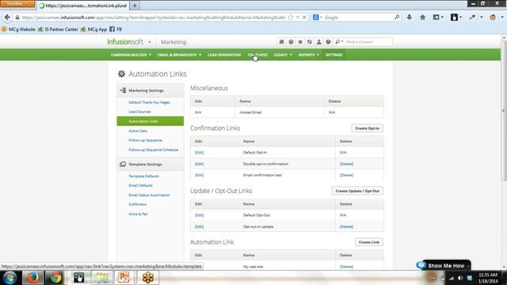
Task: Open Template Defaults in the sidebar
Action: pyautogui.click(x=143, y=176)
